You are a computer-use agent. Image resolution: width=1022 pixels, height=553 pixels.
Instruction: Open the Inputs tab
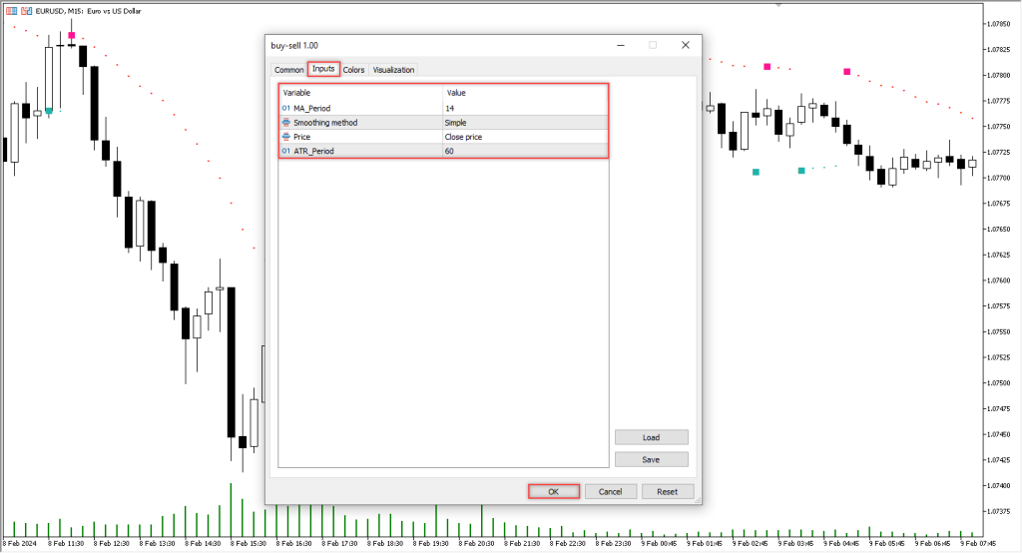pos(323,69)
